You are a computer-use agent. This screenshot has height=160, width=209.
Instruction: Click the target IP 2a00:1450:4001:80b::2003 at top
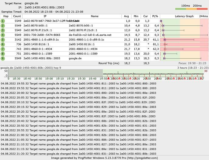(44, 8)
